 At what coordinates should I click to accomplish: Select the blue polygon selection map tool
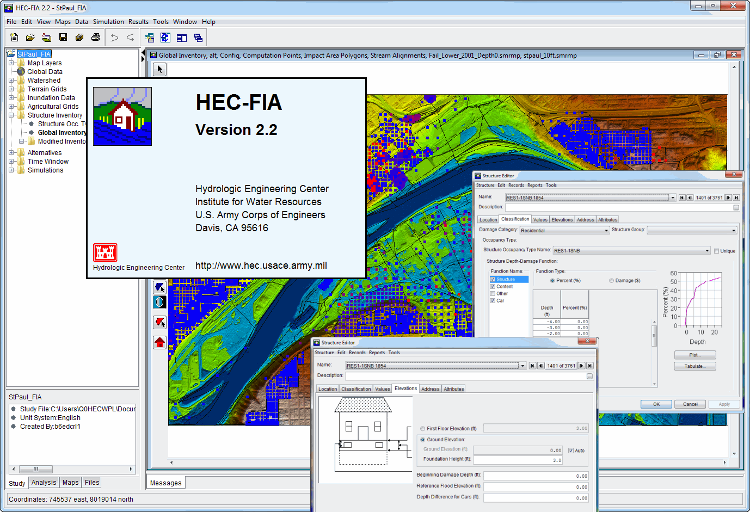[x=159, y=287]
